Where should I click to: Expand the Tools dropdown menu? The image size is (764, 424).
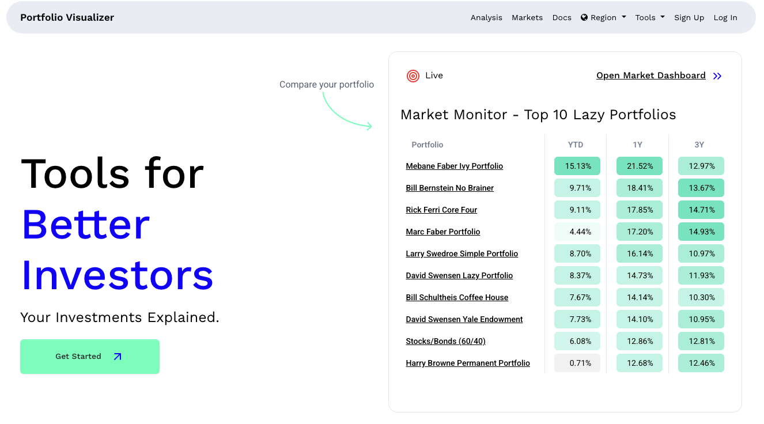pos(650,17)
